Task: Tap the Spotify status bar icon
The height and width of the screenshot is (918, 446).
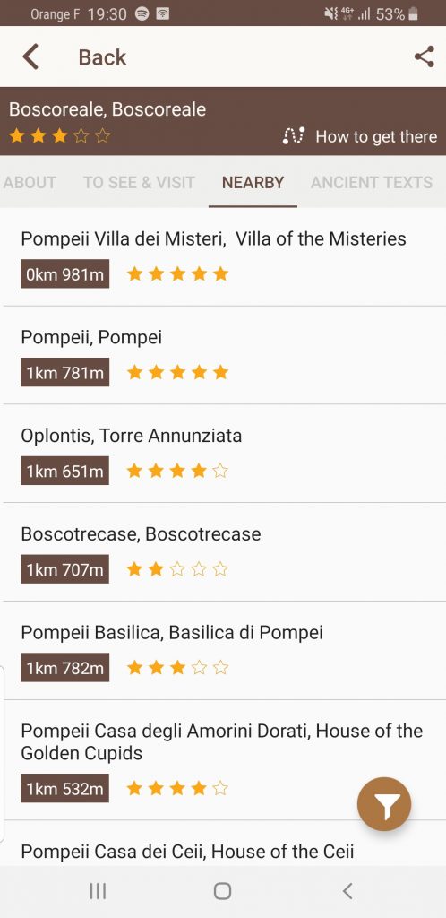Action: [142, 14]
